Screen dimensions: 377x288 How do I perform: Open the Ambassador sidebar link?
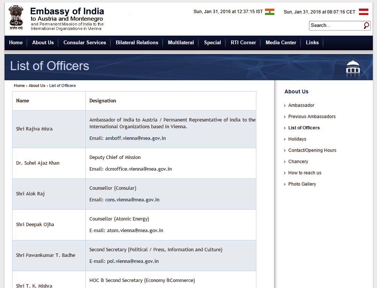301,105
